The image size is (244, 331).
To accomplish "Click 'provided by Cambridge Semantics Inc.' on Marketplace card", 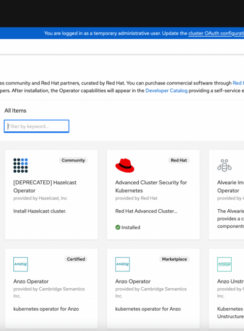I will pos(151,292).
